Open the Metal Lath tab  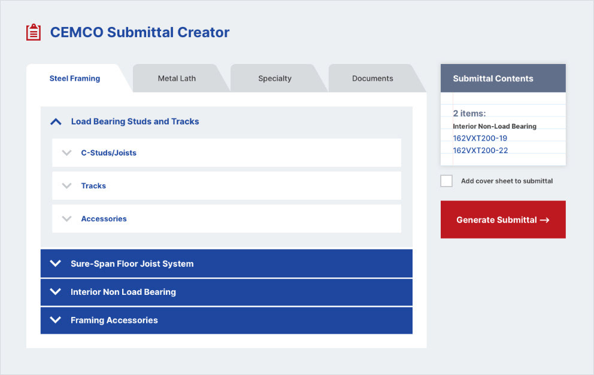(x=177, y=78)
